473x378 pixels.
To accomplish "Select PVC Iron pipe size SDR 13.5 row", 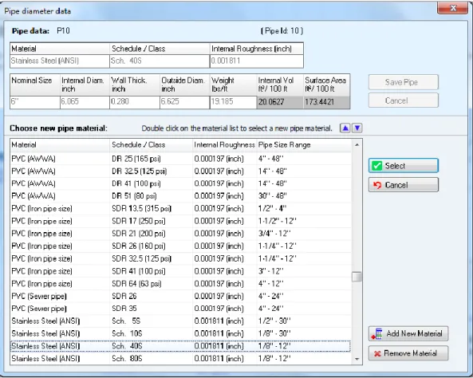I will tap(181, 209).
